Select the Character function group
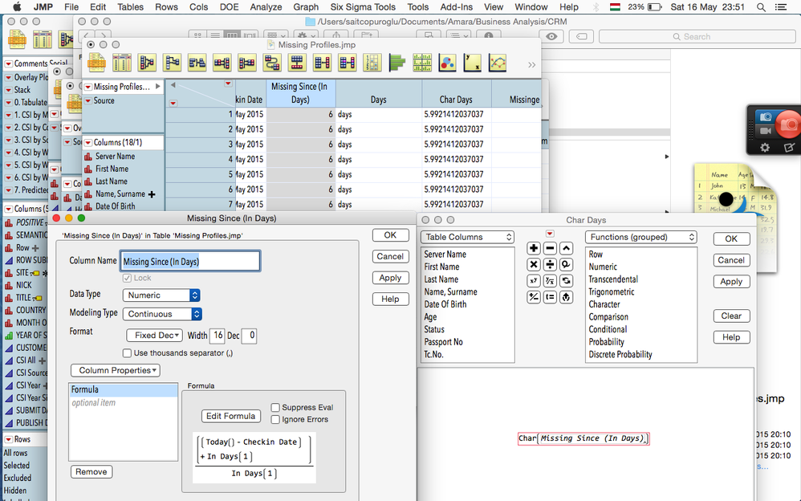801x501 pixels. click(x=604, y=304)
